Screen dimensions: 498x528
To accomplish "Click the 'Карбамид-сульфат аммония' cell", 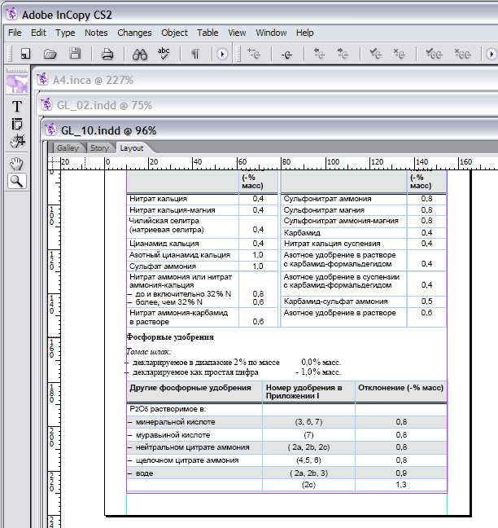I will (x=343, y=301).
